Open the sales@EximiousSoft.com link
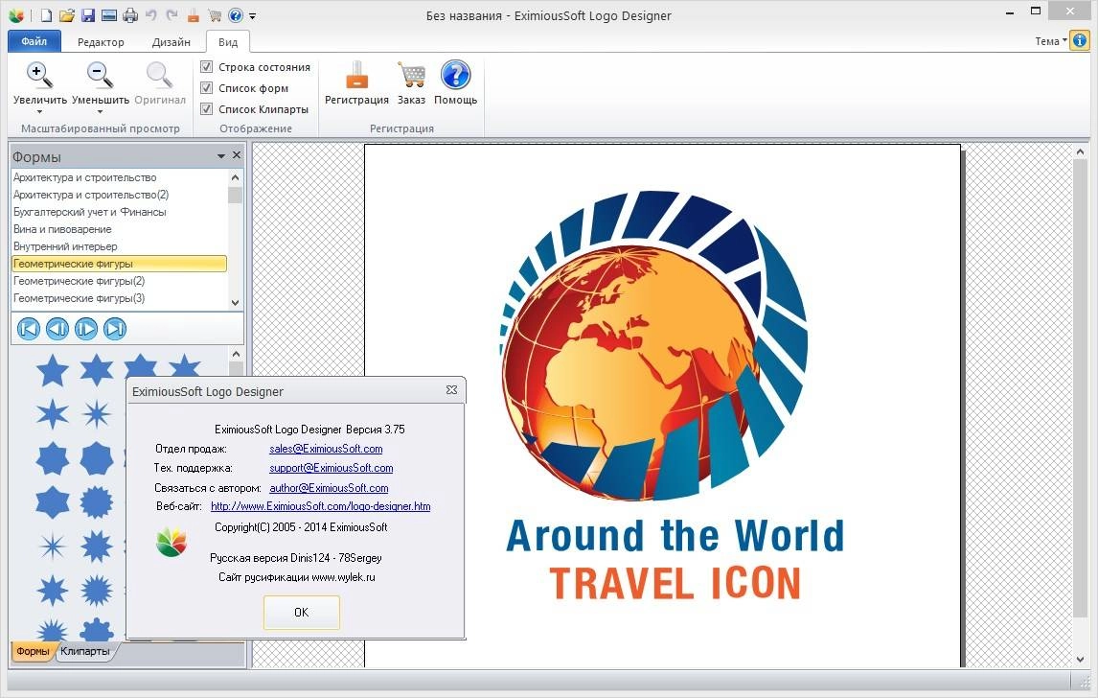 click(x=326, y=449)
